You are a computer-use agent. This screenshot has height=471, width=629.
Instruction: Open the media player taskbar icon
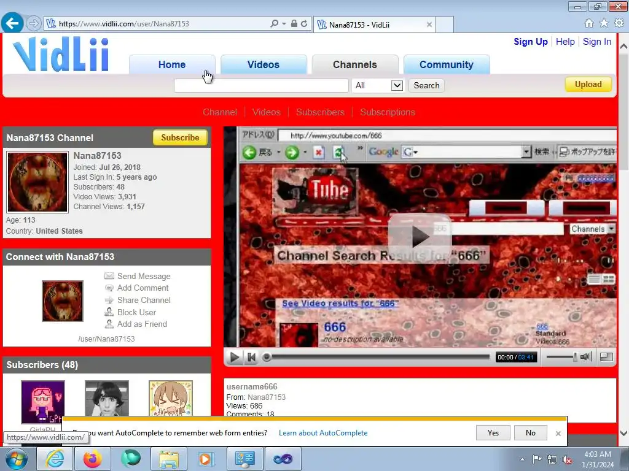point(206,459)
